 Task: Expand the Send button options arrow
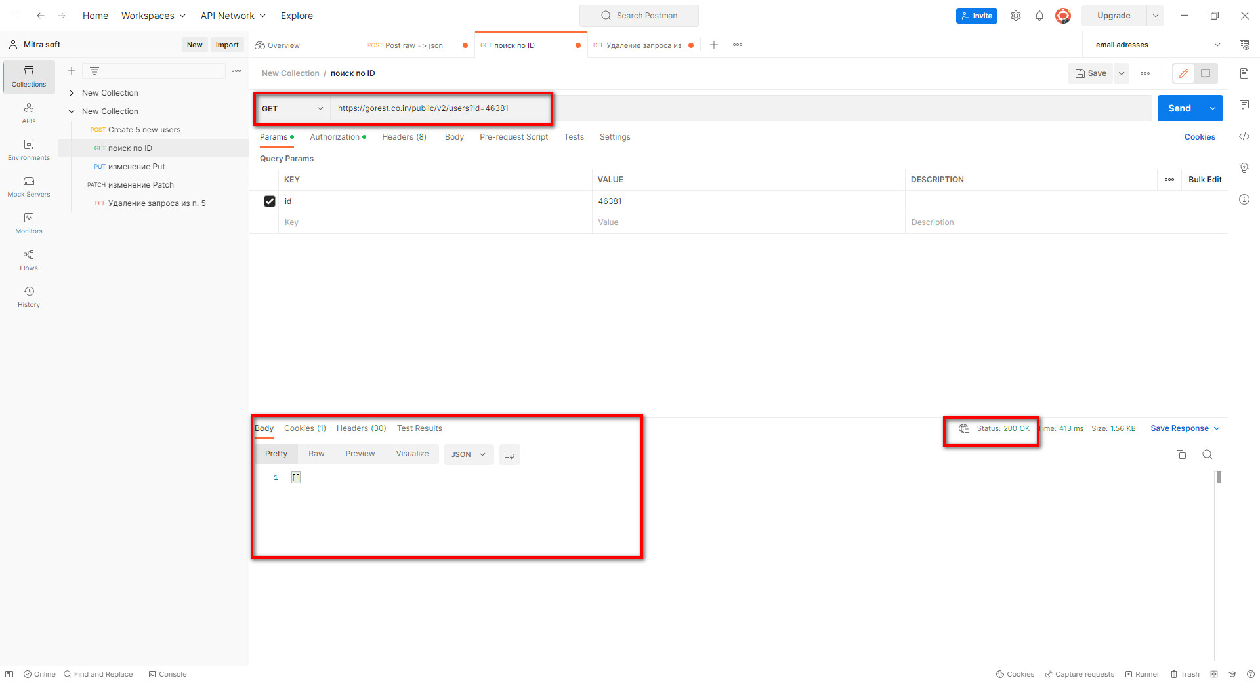[x=1213, y=108]
